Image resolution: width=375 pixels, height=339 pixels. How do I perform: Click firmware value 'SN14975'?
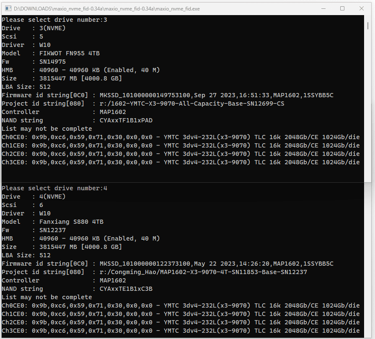click(x=52, y=62)
